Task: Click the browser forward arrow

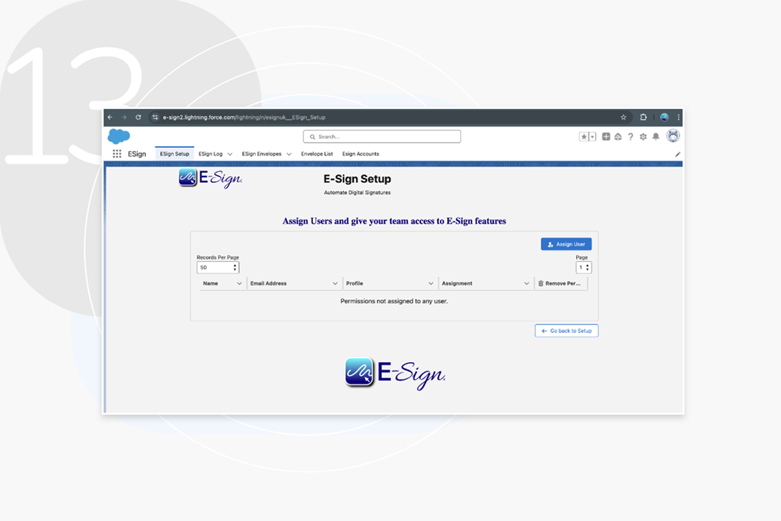Action: click(124, 117)
